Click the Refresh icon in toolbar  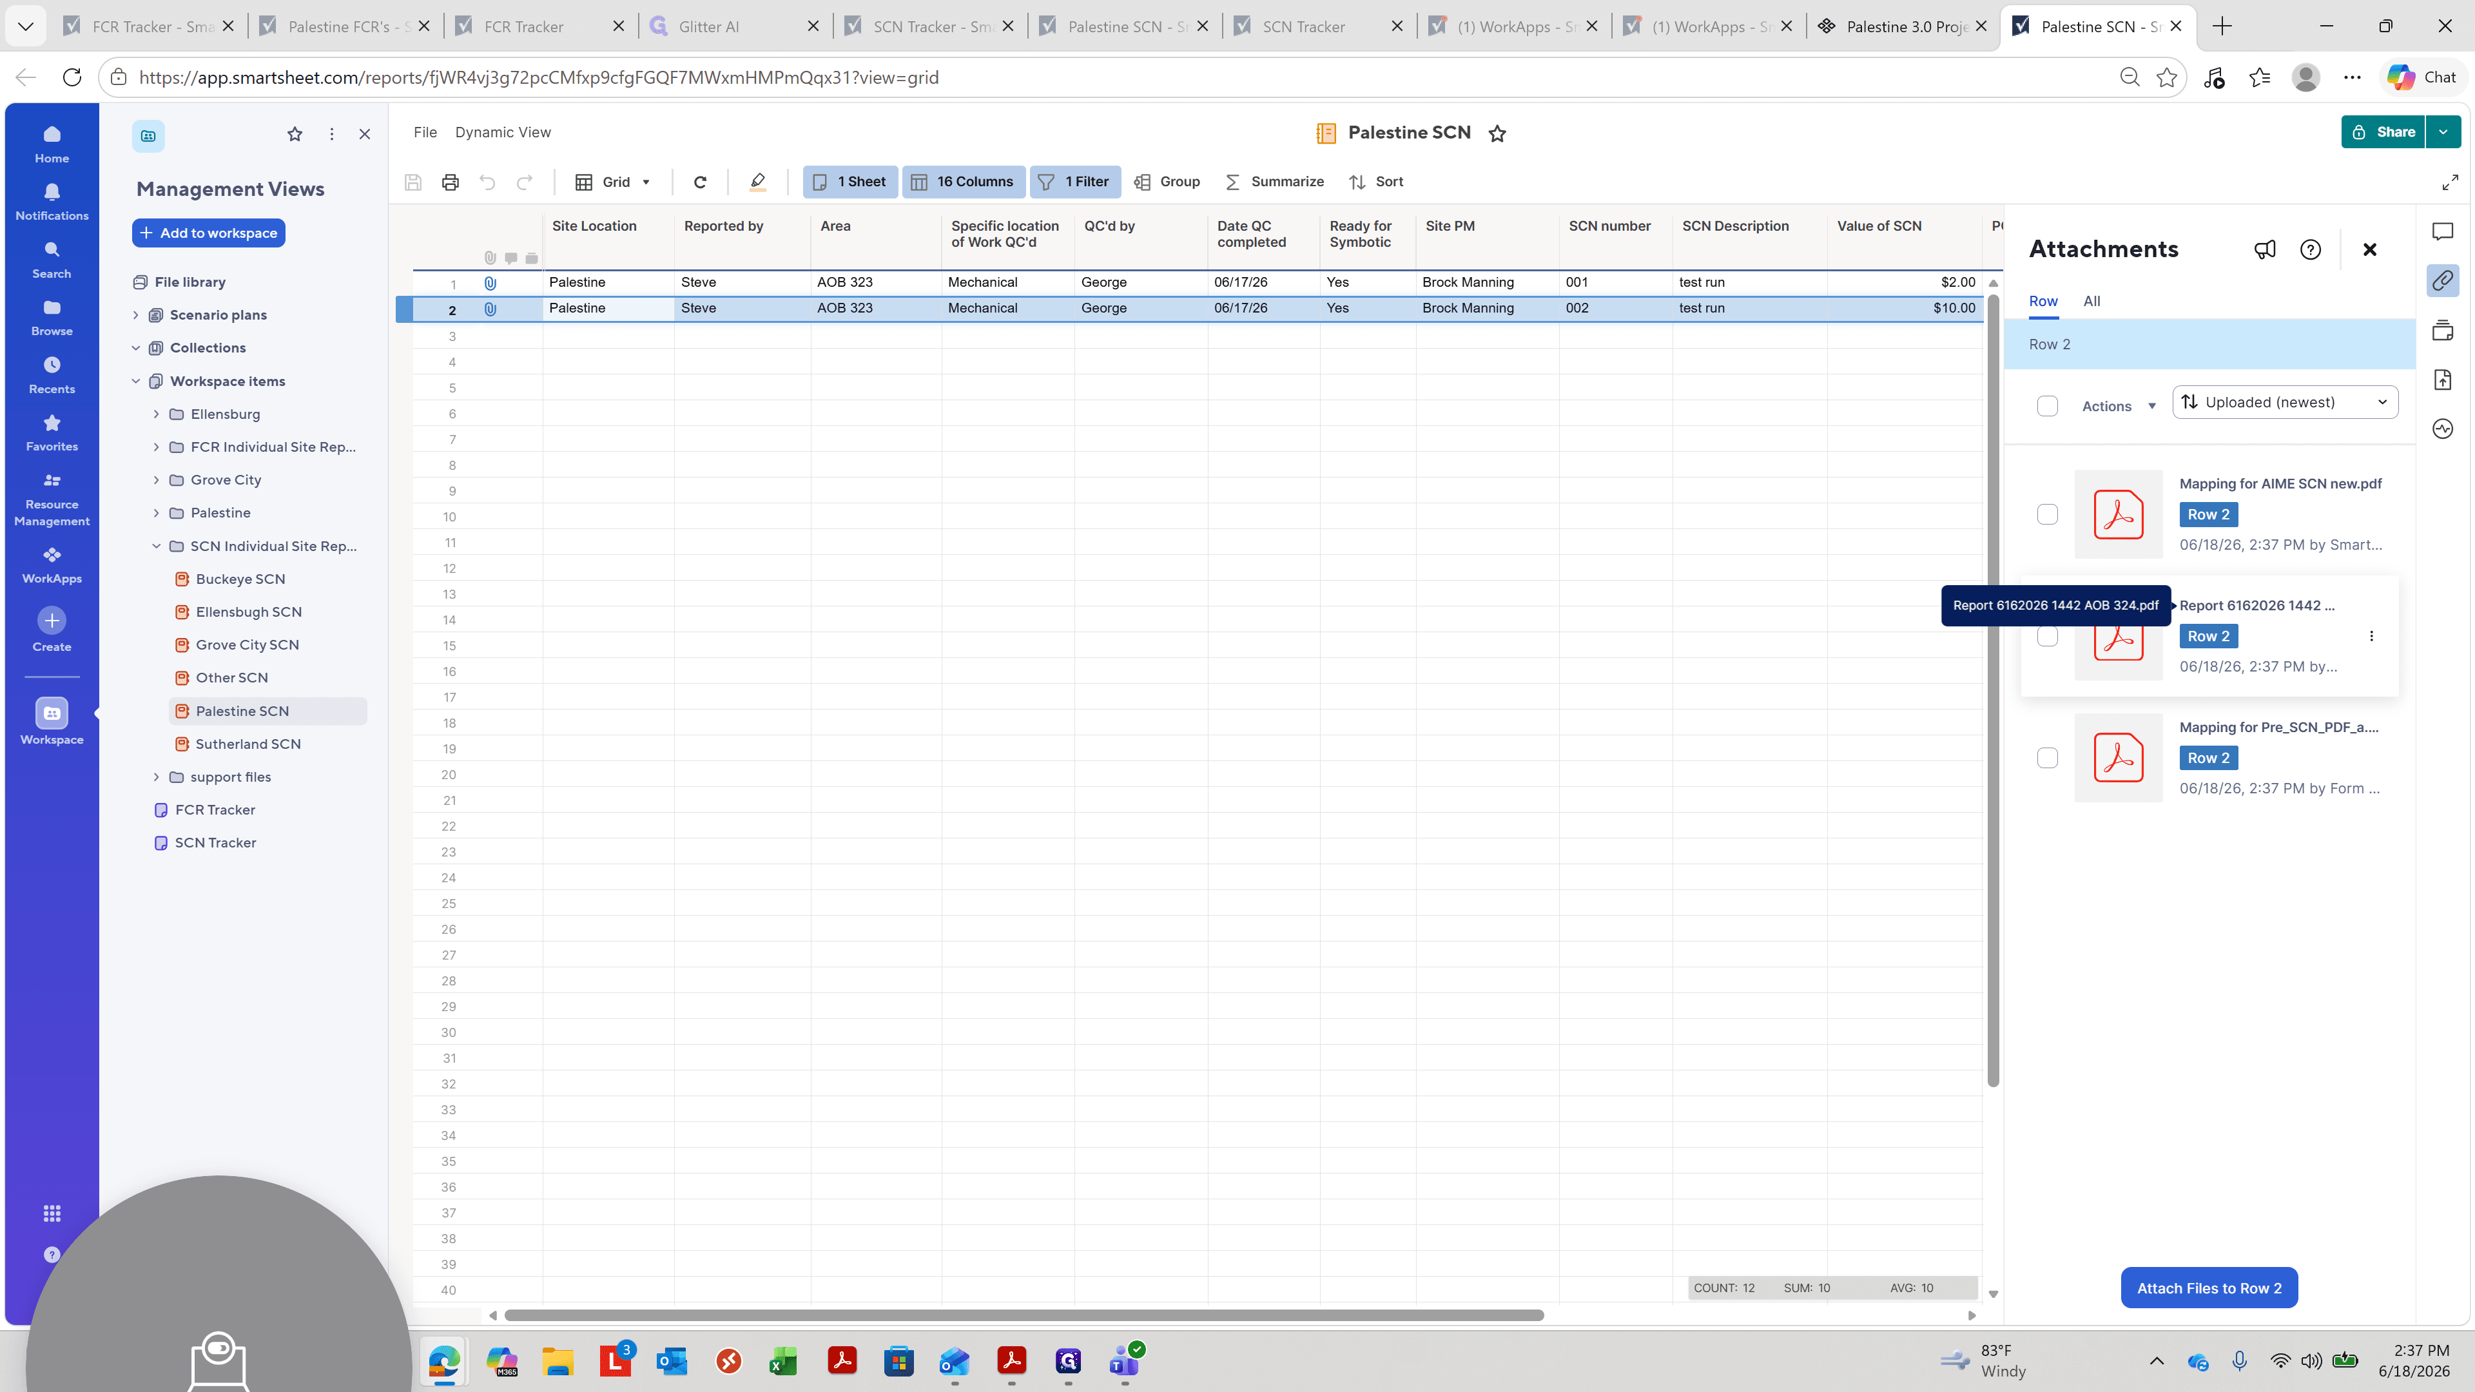pos(701,182)
